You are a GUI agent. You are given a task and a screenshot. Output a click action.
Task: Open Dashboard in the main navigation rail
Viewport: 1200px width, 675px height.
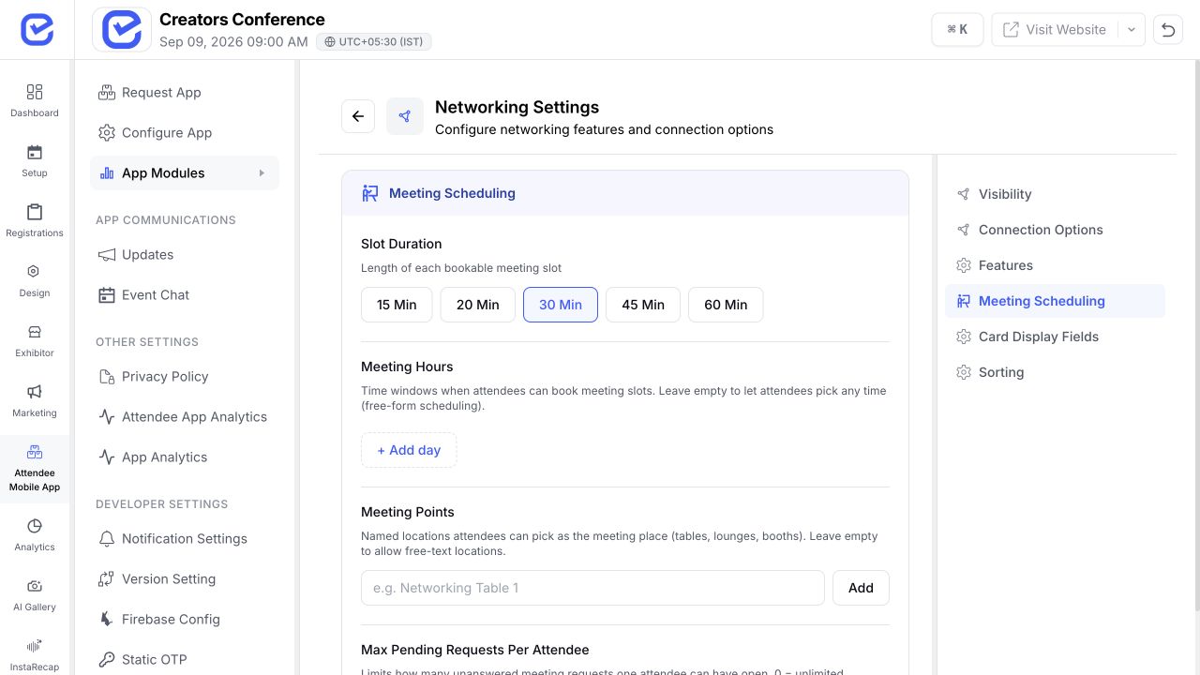click(35, 100)
